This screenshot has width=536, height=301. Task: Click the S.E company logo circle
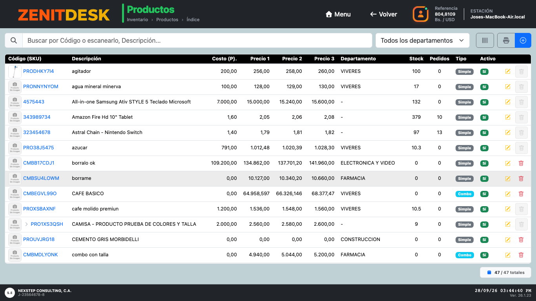[10, 292]
